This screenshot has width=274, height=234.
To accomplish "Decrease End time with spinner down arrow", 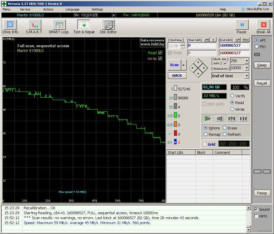I will click(x=182, y=47).
